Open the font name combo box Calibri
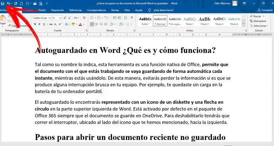This screenshot has width=274, height=146. pyautogui.click(x=42, y=18)
